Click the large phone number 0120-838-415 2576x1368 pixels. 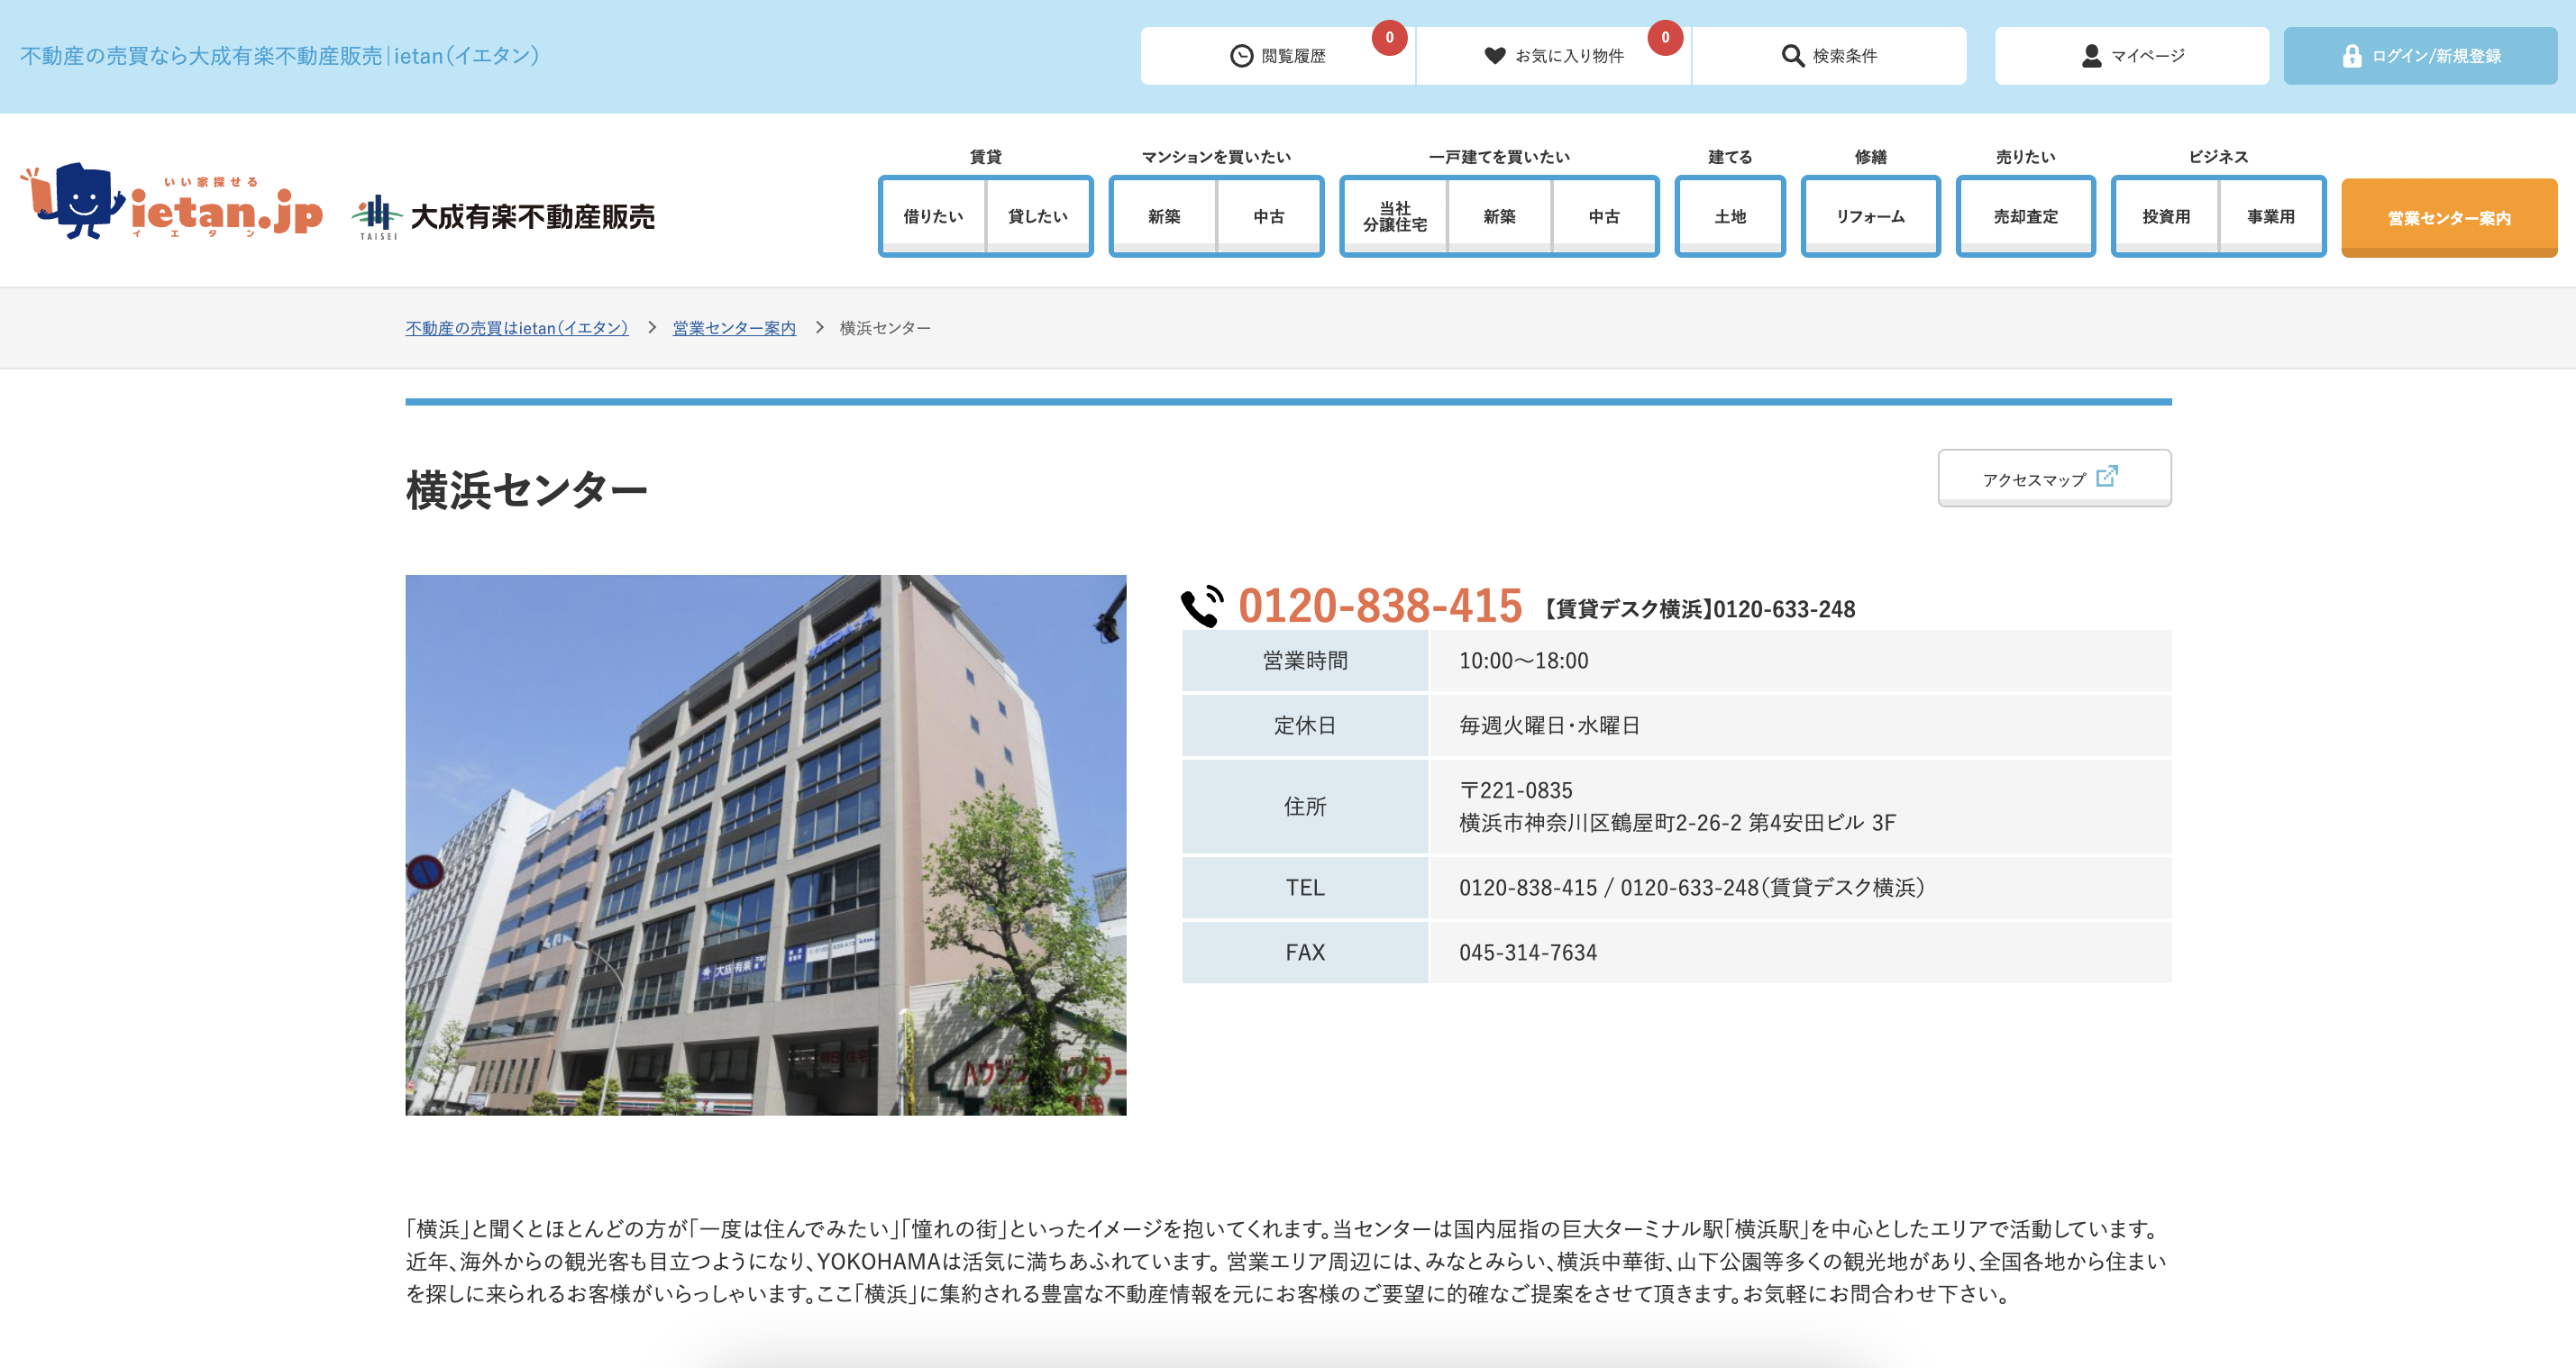(1380, 606)
